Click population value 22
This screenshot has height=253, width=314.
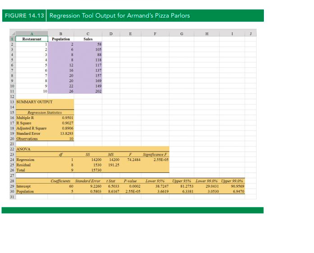pyautogui.click(x=71, y=86)
